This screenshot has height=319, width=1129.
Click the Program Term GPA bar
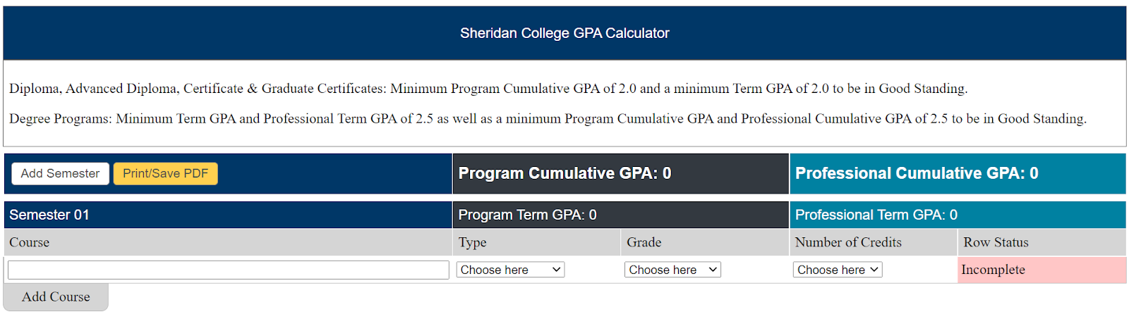(x=527, y=215)
